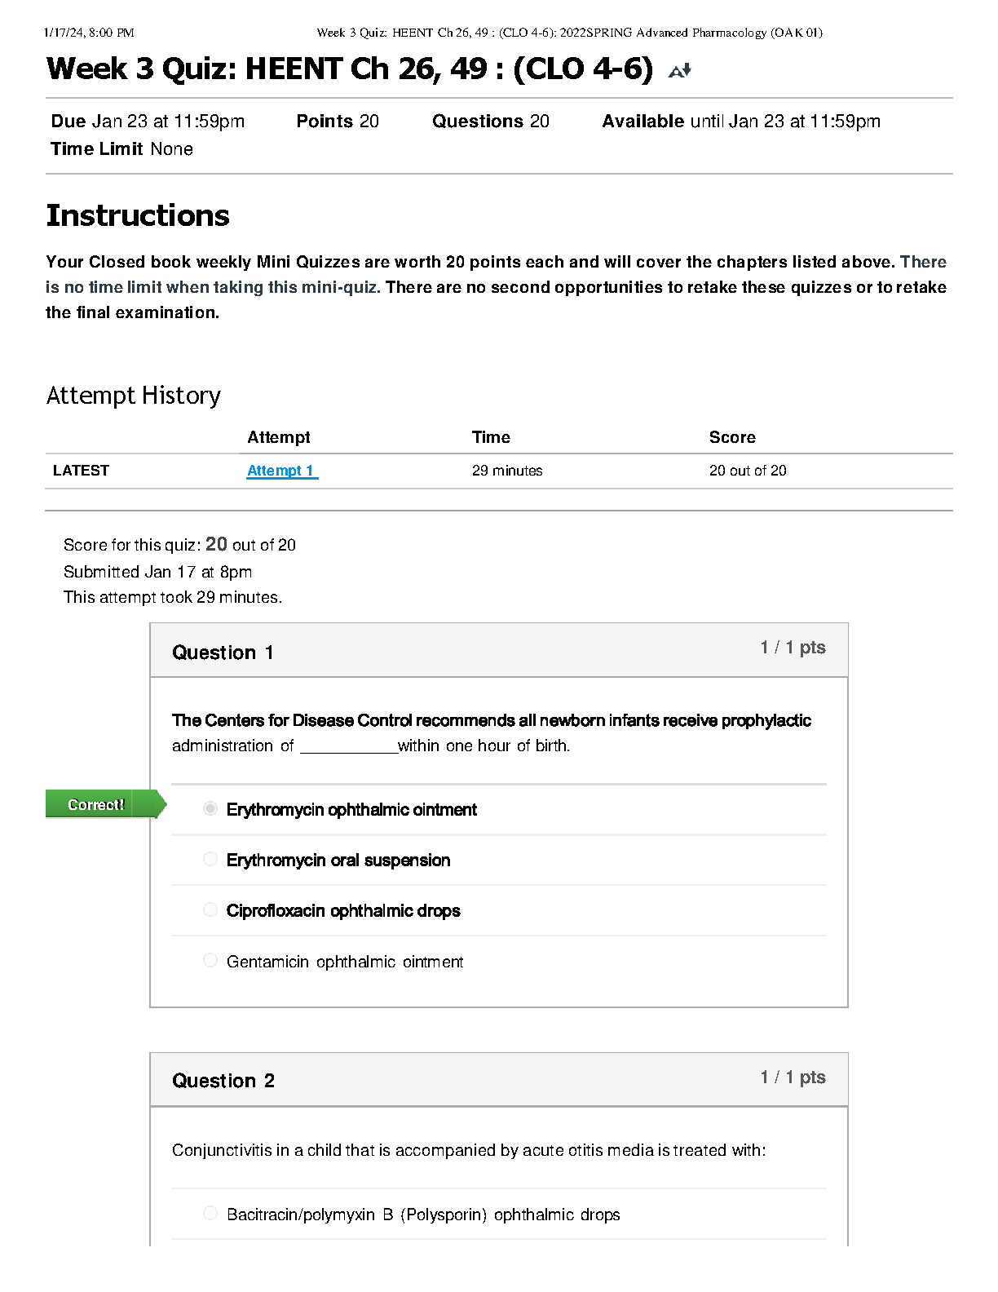Click the Question 2 header
This screenshot has width=998, height=1292.
pos(223,1081)
